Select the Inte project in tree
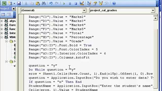 (12, 33)
